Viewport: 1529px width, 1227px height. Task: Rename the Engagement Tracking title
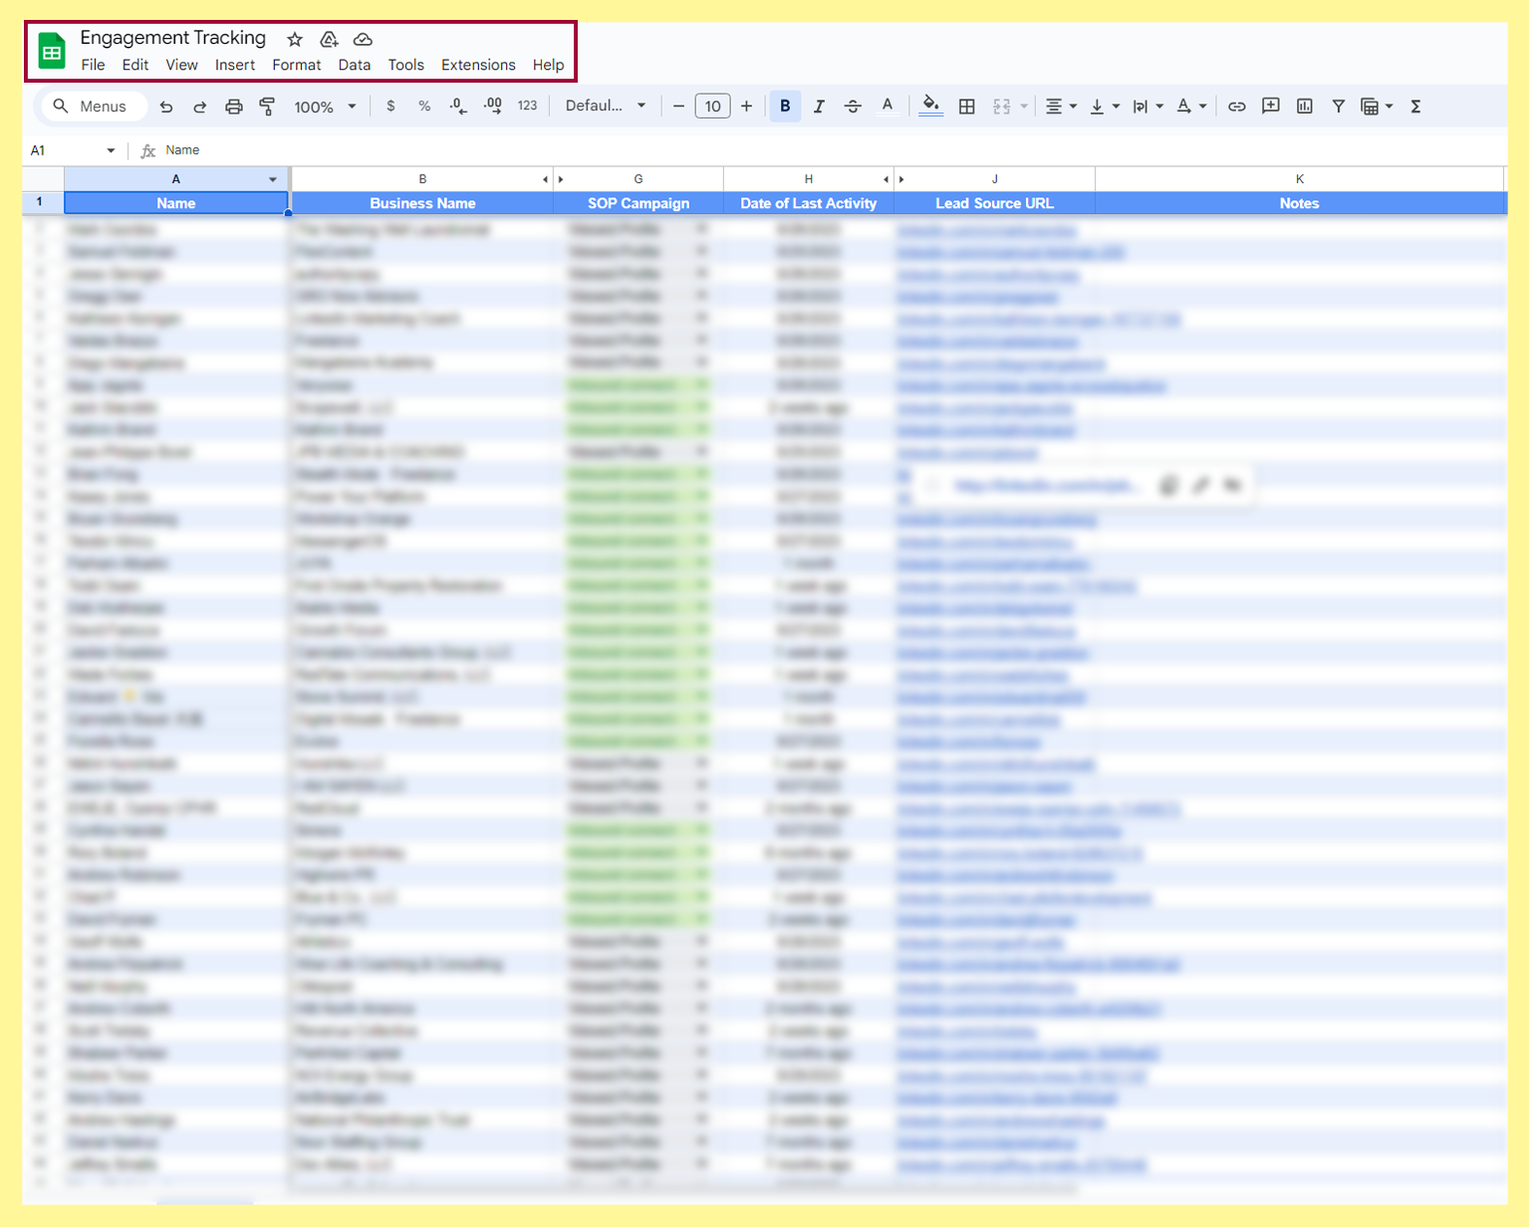click(173, 38)
